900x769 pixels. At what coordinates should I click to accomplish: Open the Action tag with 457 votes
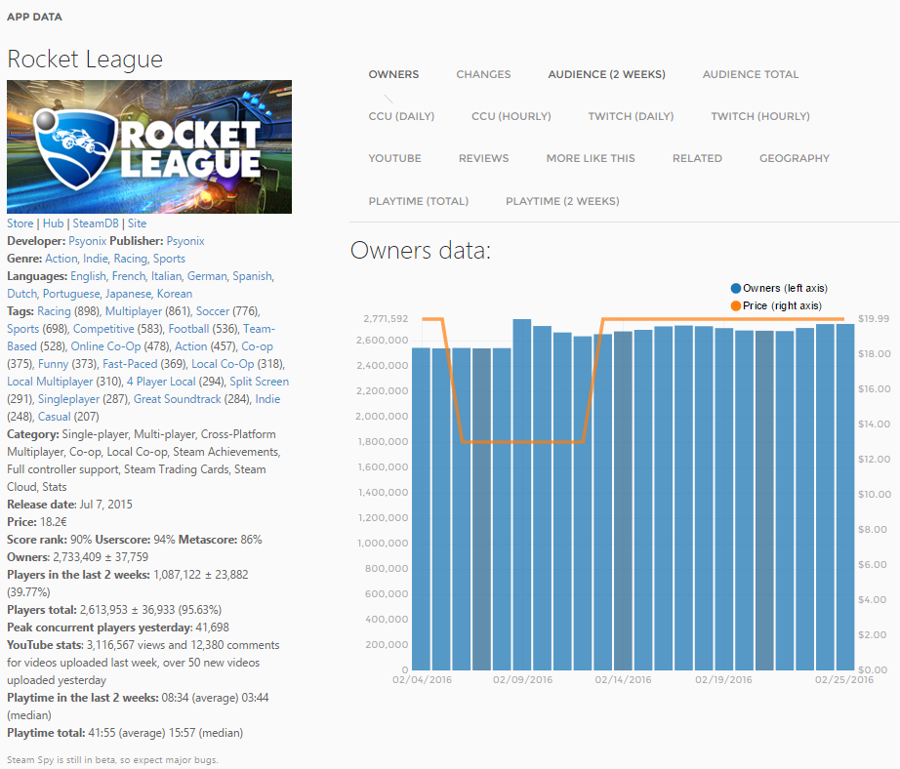[190, 346]
